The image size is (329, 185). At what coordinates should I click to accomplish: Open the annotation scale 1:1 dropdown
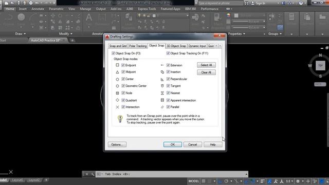tap(289, 181)
